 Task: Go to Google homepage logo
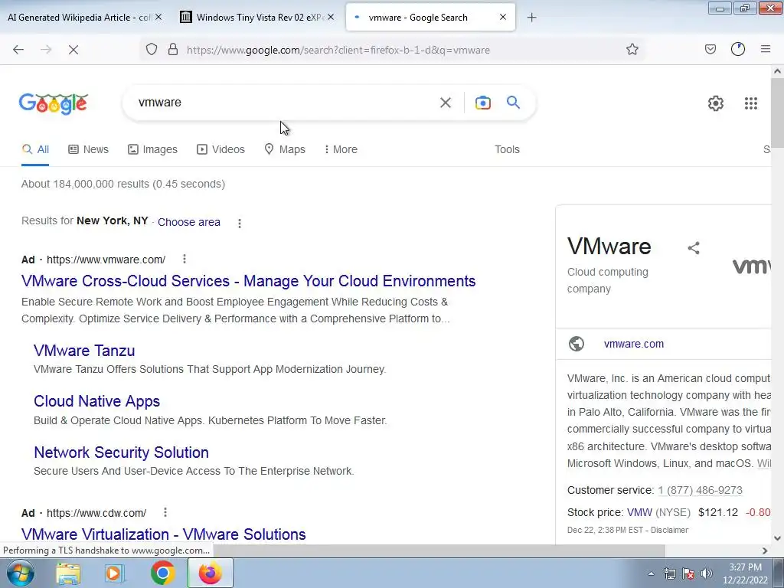(54, 103)
